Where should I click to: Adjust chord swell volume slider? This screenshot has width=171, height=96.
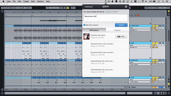click(x=155, y=28)
